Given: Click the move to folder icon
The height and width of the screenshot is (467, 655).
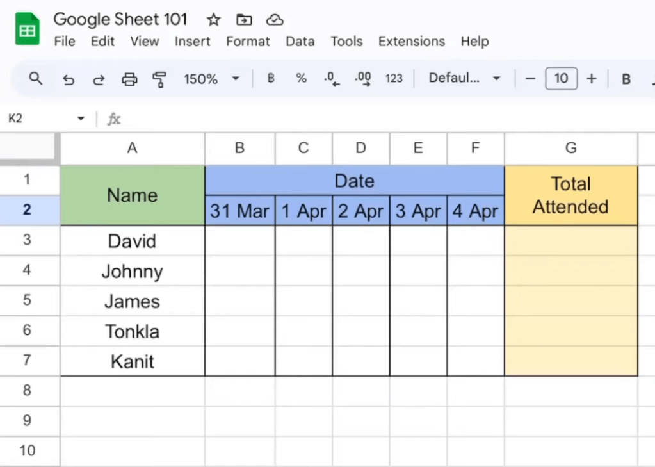Looking at the screenshot, I should [x=244, y=20].
